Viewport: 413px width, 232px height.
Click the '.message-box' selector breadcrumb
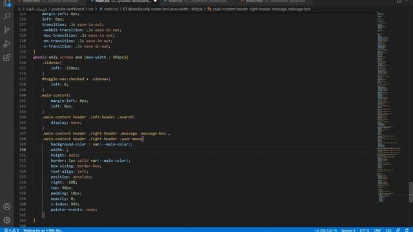(259, 9)
